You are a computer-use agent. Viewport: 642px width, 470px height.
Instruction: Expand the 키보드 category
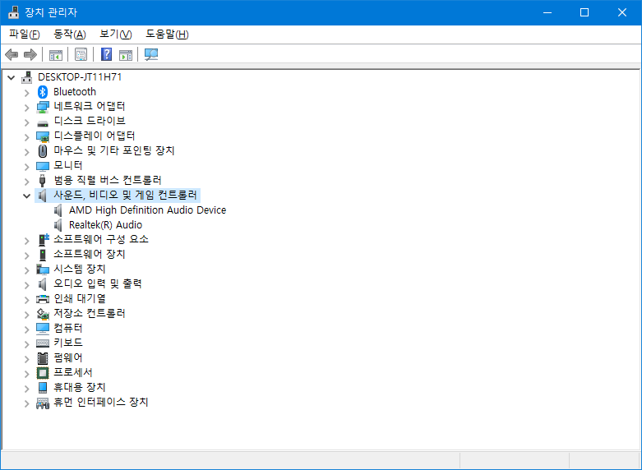(x=26, y=344)
